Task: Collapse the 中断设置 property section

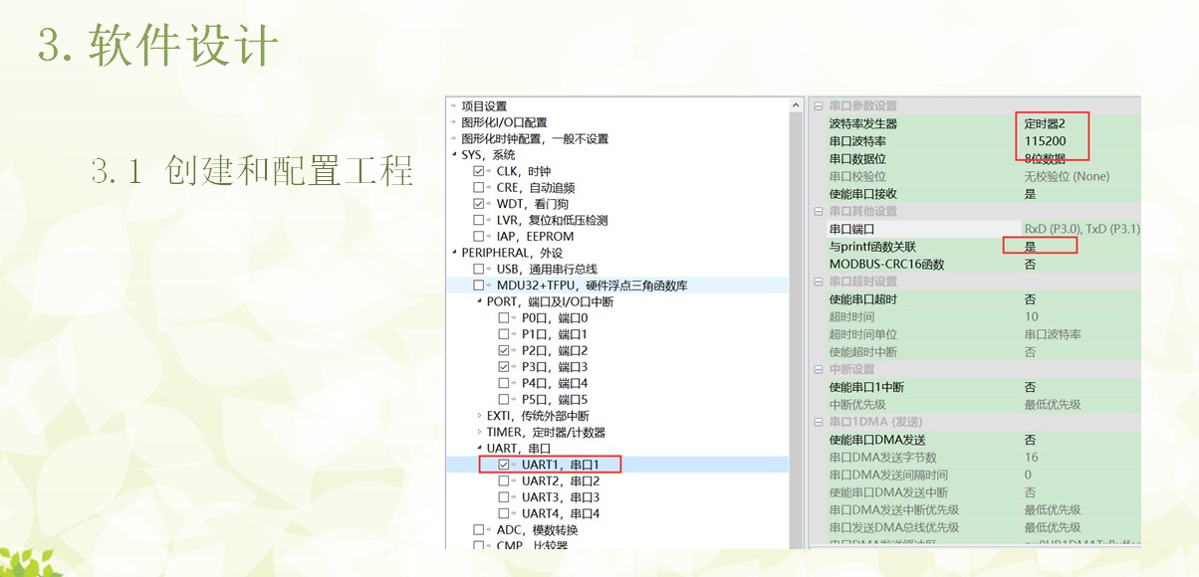Action: (819, 369)
